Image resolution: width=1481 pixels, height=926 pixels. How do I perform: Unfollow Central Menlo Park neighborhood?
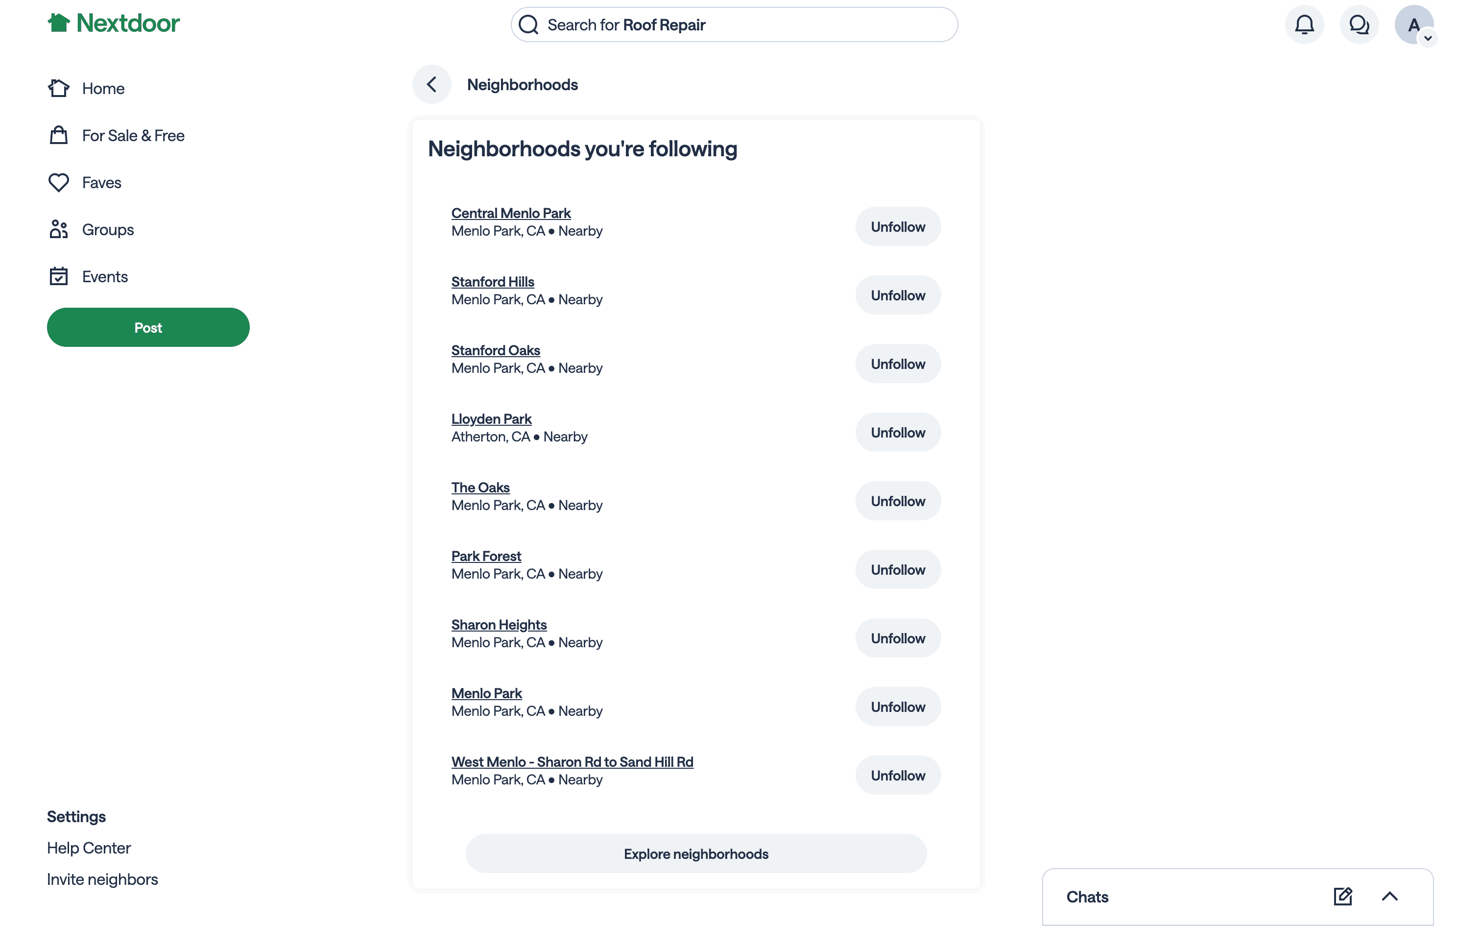[x=897, y=226]
